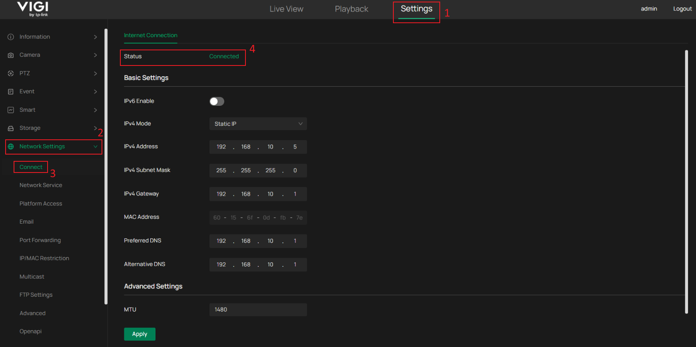Click first octet of Preferred DNS
This screenshot has height=347, width=696.
pos(221,241)
